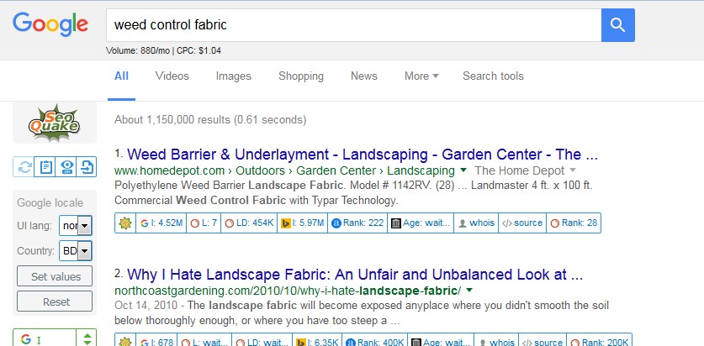Switch to the Videos tab
The image size is (704, 346).
[x=172, y=76]
